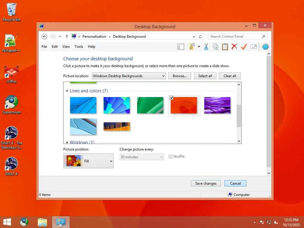Click the search magnifier icon
The image size is (304, 228).
tap(264, 37)
